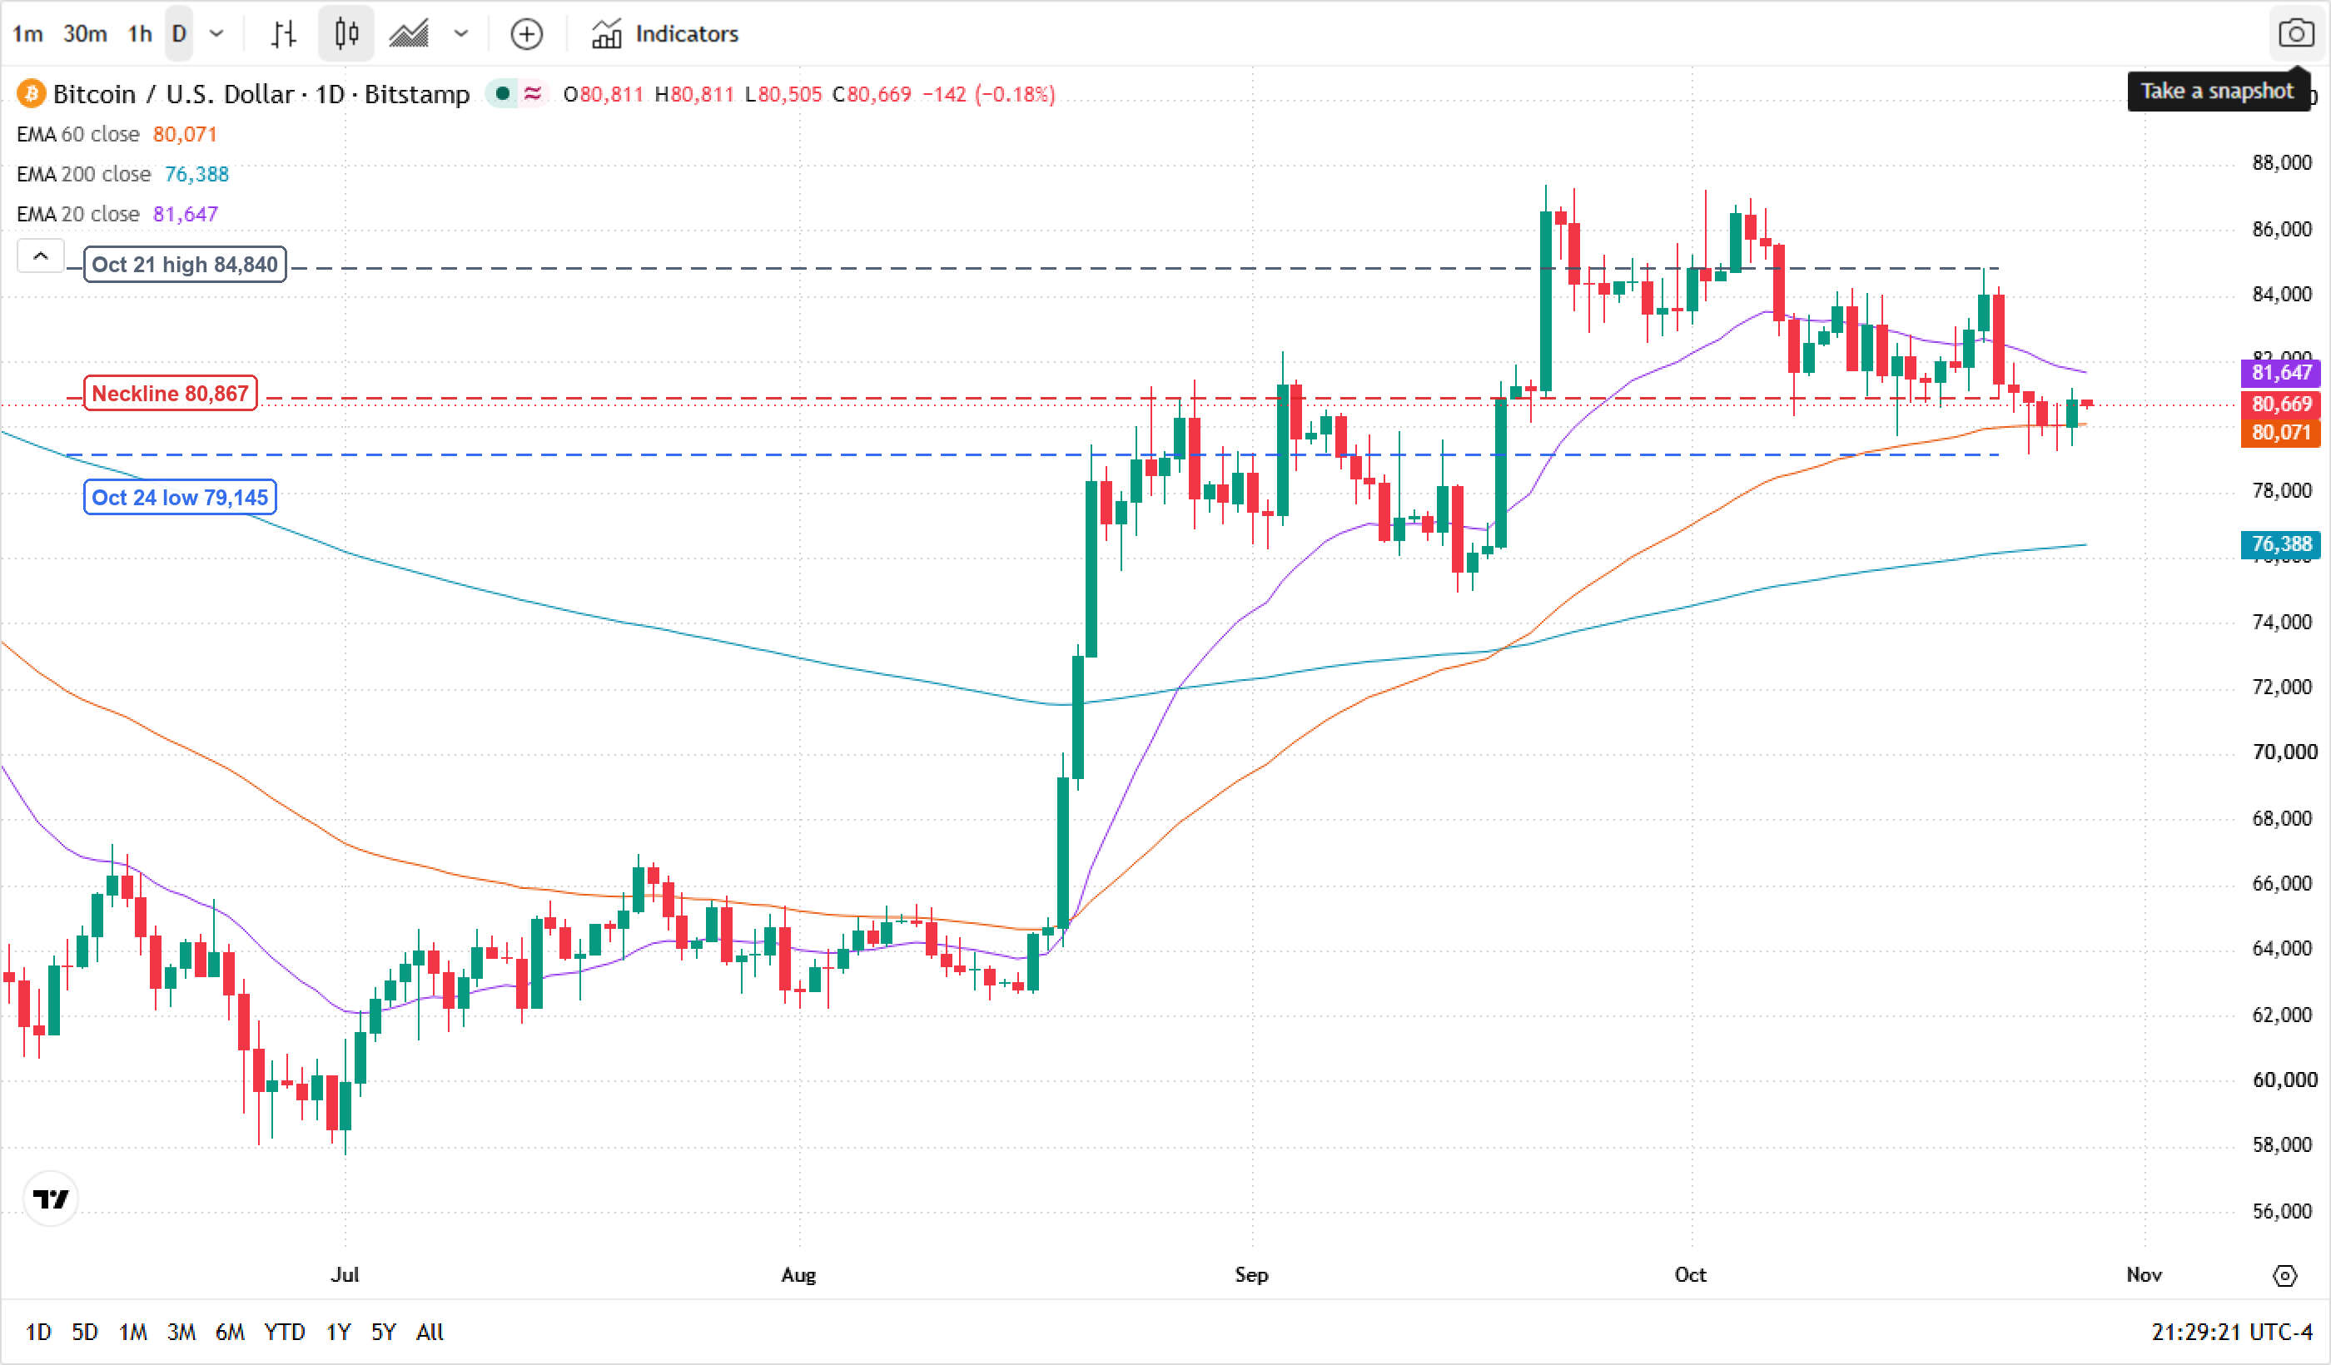Click the orange 80,071 price label
The image size is (2331, 1365).
pyautogui.click(x=2281, y=433)
